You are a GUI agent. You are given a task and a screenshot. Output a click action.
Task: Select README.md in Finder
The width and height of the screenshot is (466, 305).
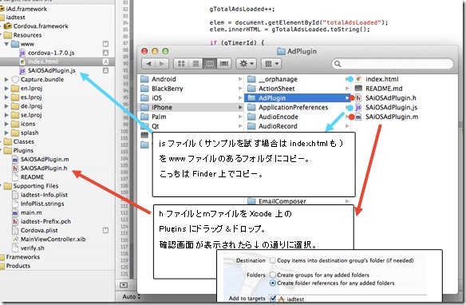[384, 89]
